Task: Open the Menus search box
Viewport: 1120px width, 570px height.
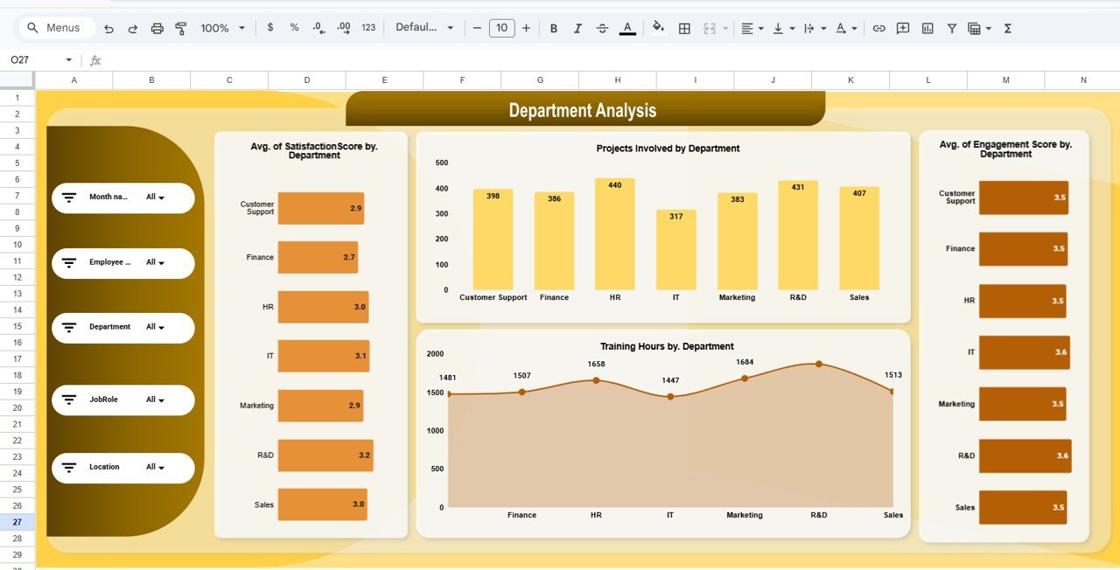Action: click(55, 27)
